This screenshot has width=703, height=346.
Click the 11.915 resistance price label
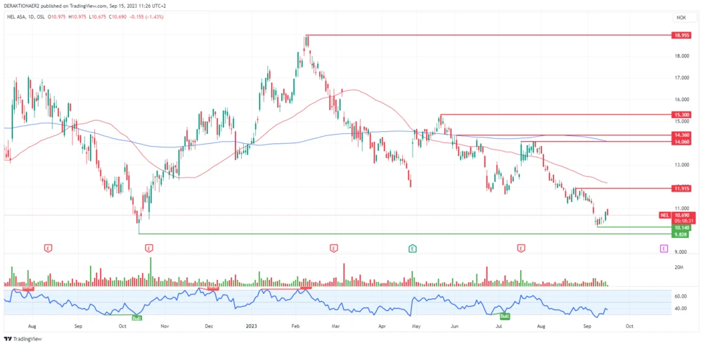(x=681, y=188)
